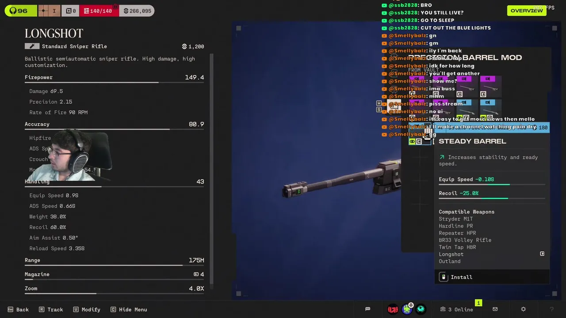566x318 pixels.
Task: Open the 3 Online friends list
Action: [456, 309]
